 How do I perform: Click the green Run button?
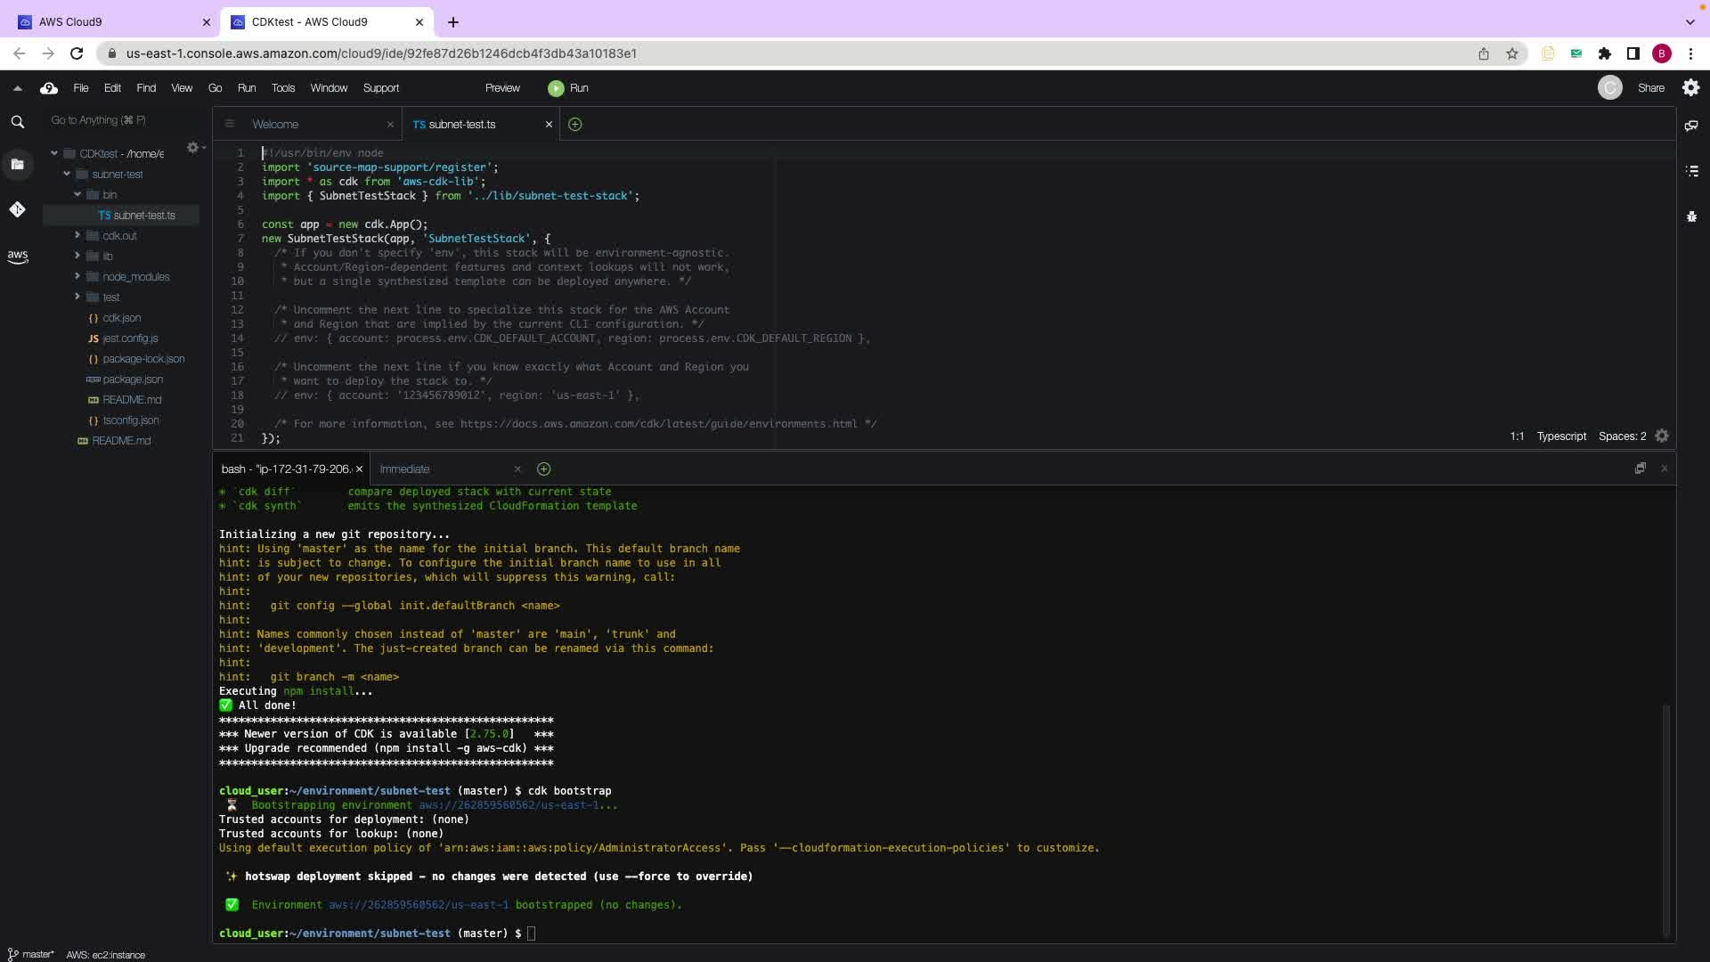point(568,88)
